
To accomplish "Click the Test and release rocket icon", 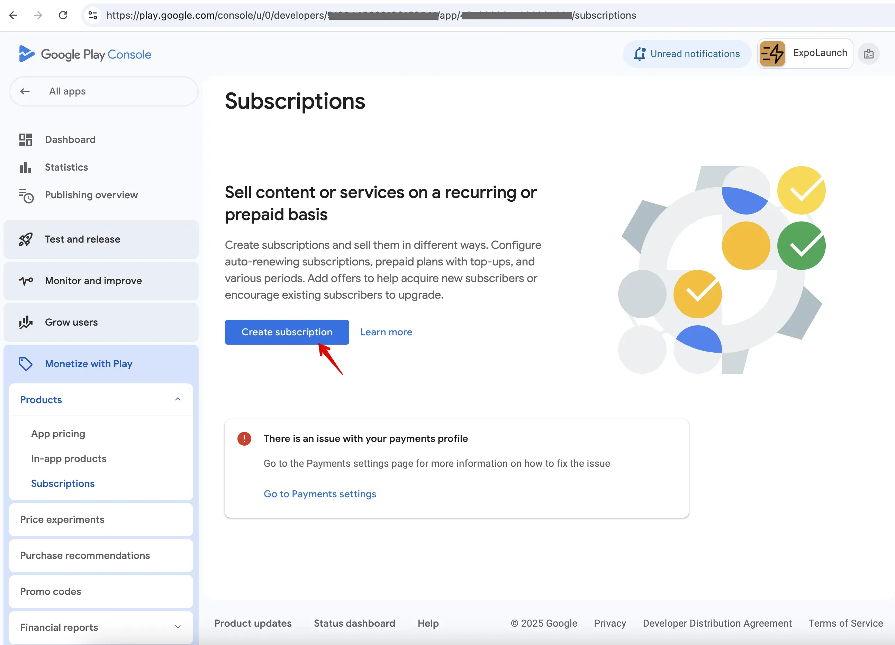I will point(26,239).
